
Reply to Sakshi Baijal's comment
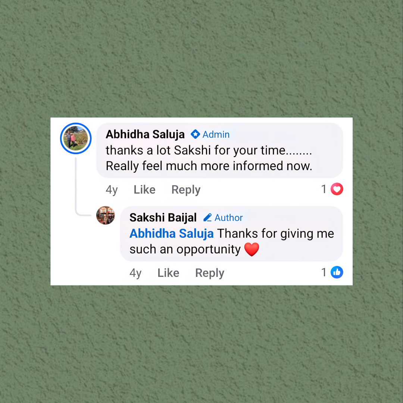pyautogui.click(x=210, y=273)
